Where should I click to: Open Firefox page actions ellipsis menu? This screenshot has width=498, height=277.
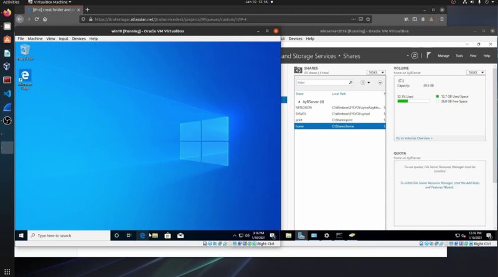pyautogui.click(x=353, y=19)
